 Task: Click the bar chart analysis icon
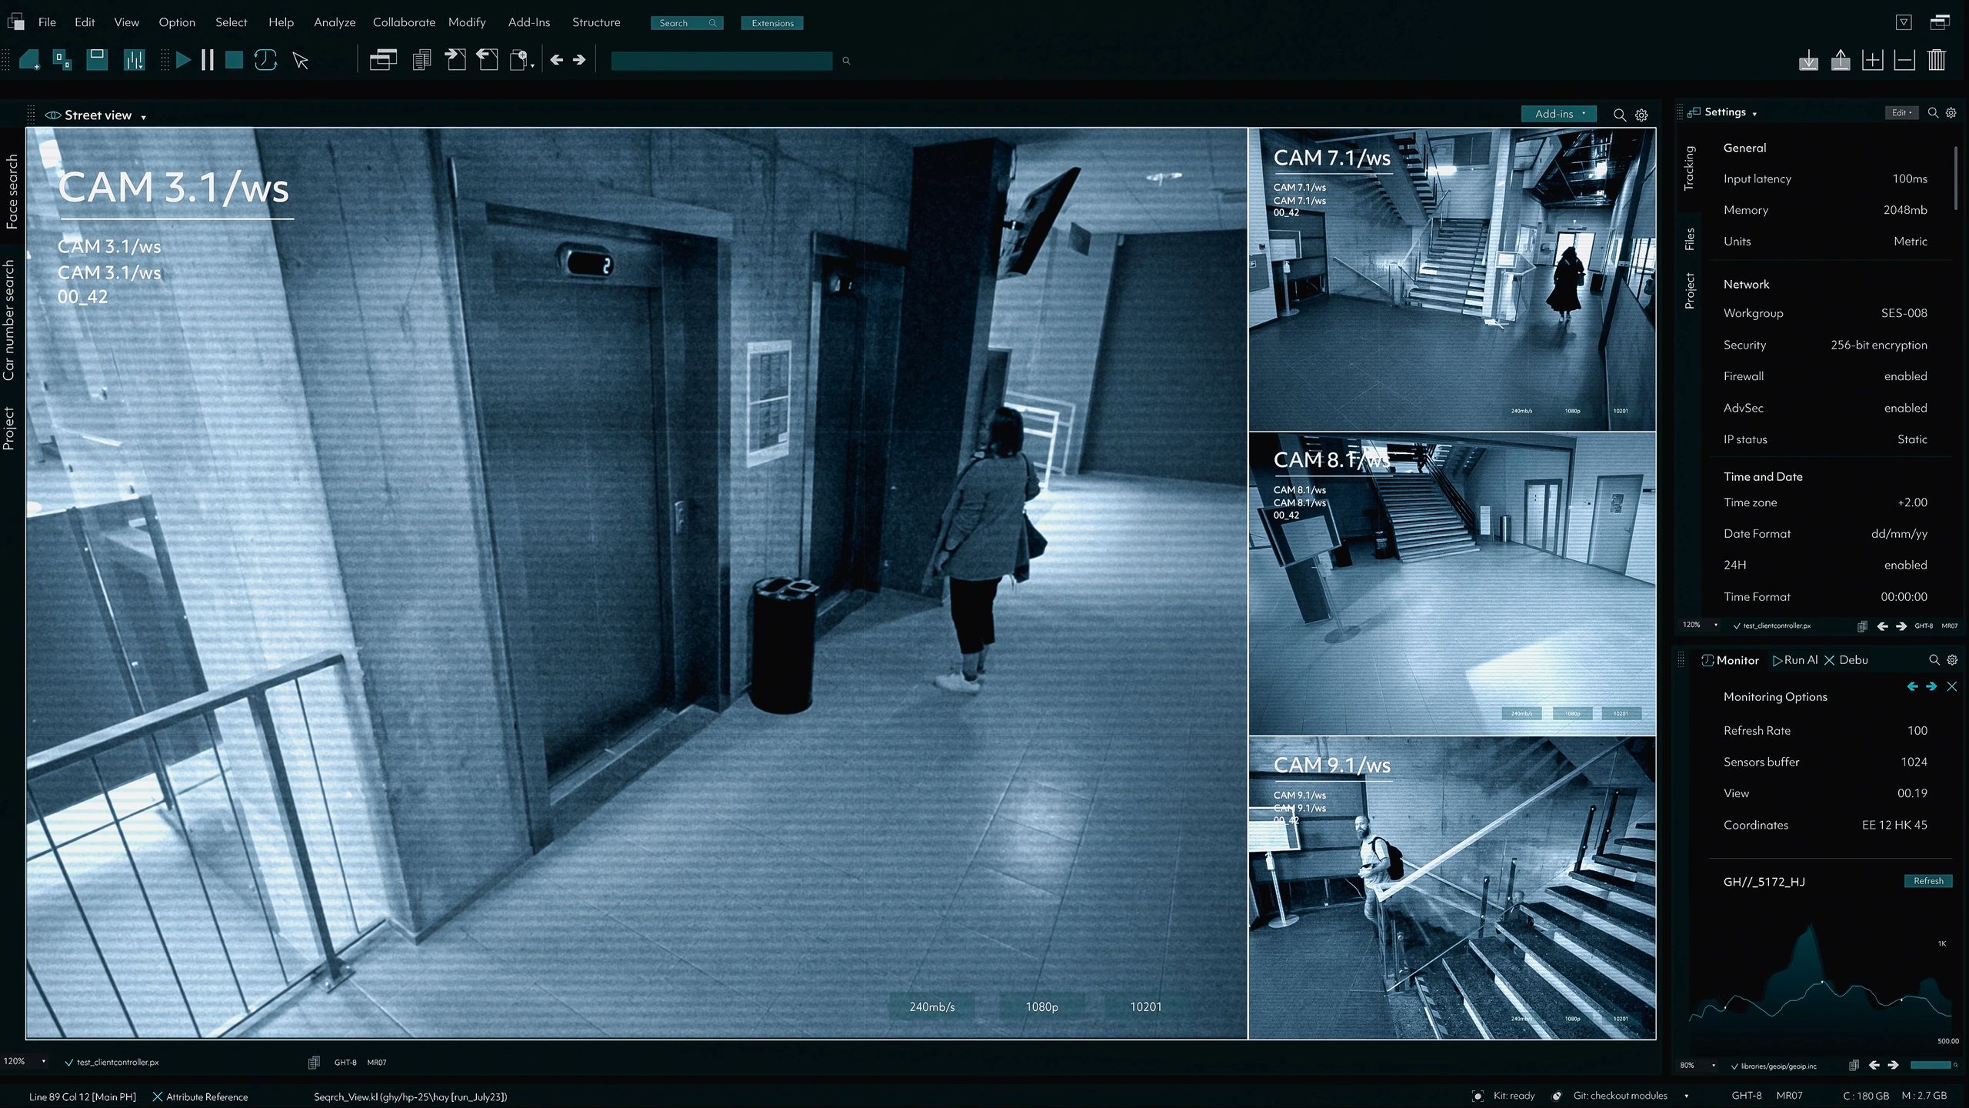coord(134,60)
